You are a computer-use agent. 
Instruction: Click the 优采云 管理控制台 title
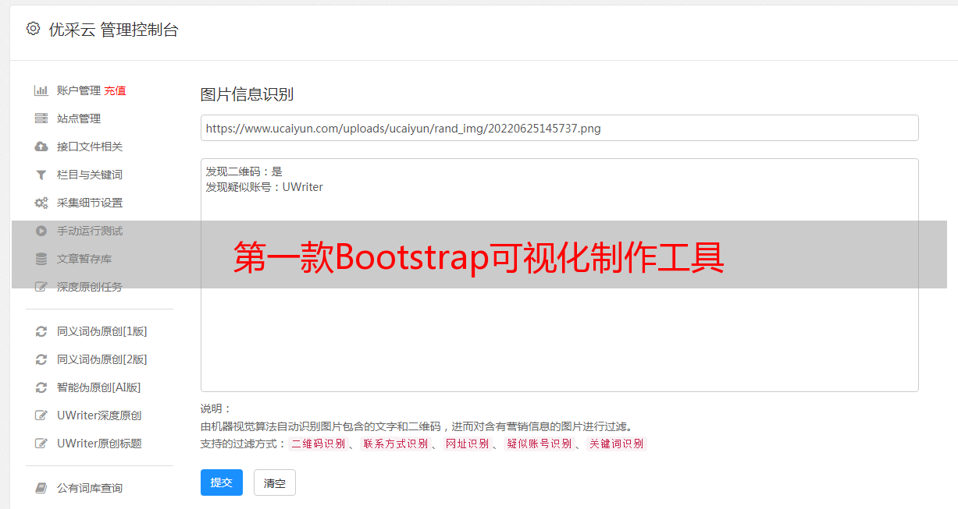click(114, 30)
